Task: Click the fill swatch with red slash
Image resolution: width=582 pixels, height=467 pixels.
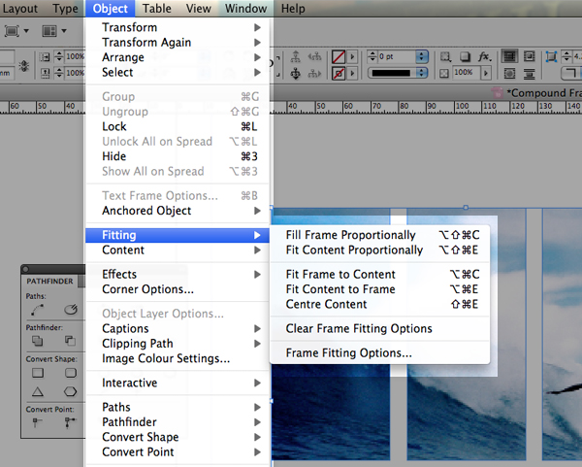Action: click(339, 57)
